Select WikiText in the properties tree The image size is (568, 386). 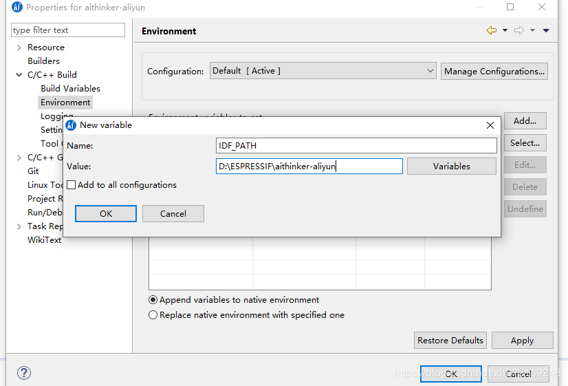(x=44, y=240)
